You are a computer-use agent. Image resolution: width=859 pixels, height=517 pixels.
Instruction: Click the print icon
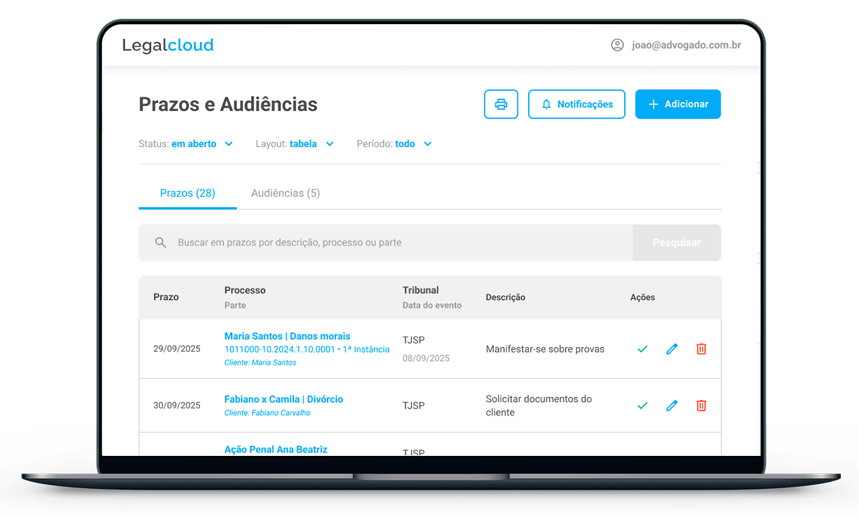coord(501,104)
